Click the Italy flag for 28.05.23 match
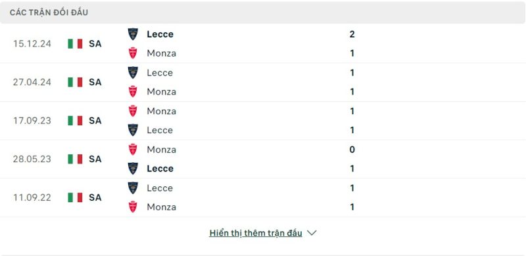This screenshot has height=256, width=526. click(x=75, y=159)
